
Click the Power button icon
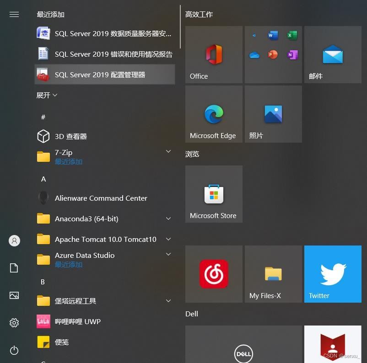(14, 350)
